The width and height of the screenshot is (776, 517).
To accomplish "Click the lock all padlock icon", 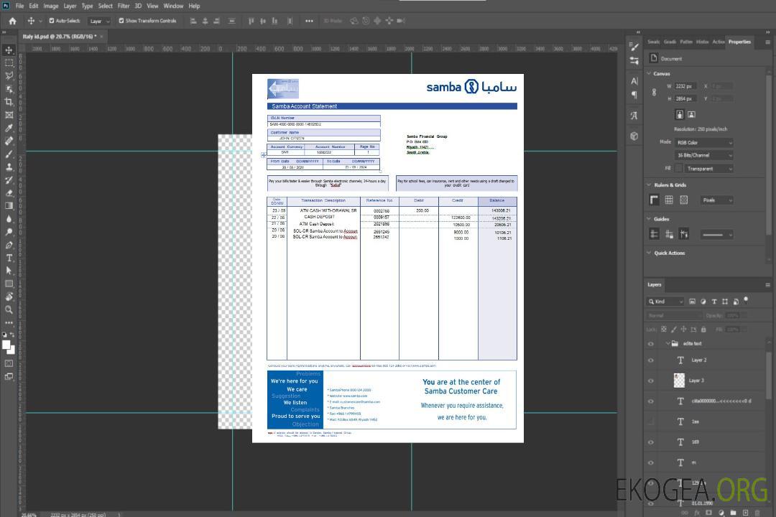I will pos(703,329).
